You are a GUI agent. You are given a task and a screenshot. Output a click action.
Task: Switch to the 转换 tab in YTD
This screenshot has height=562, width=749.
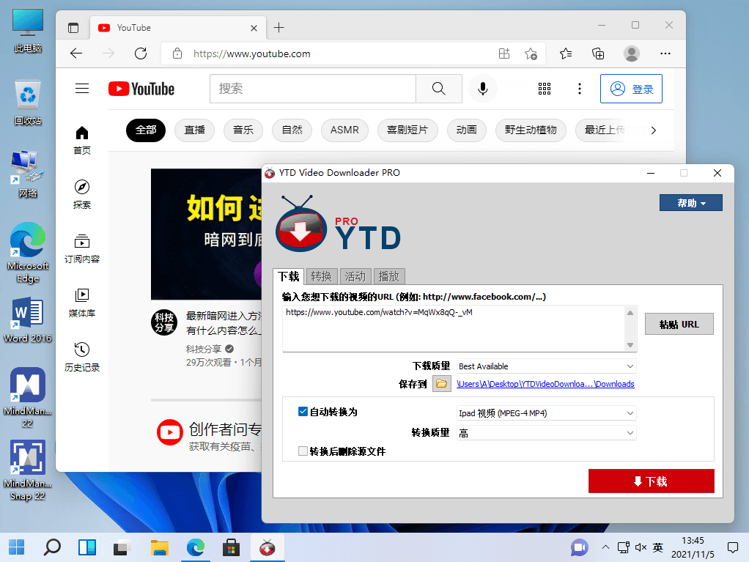pos(322,276)
